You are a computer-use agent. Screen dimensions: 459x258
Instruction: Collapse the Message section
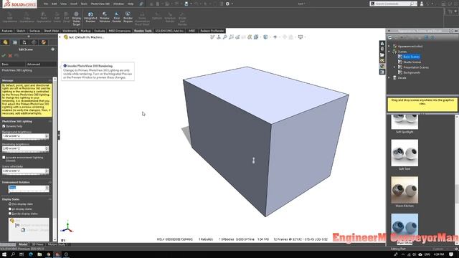point(49,80)
